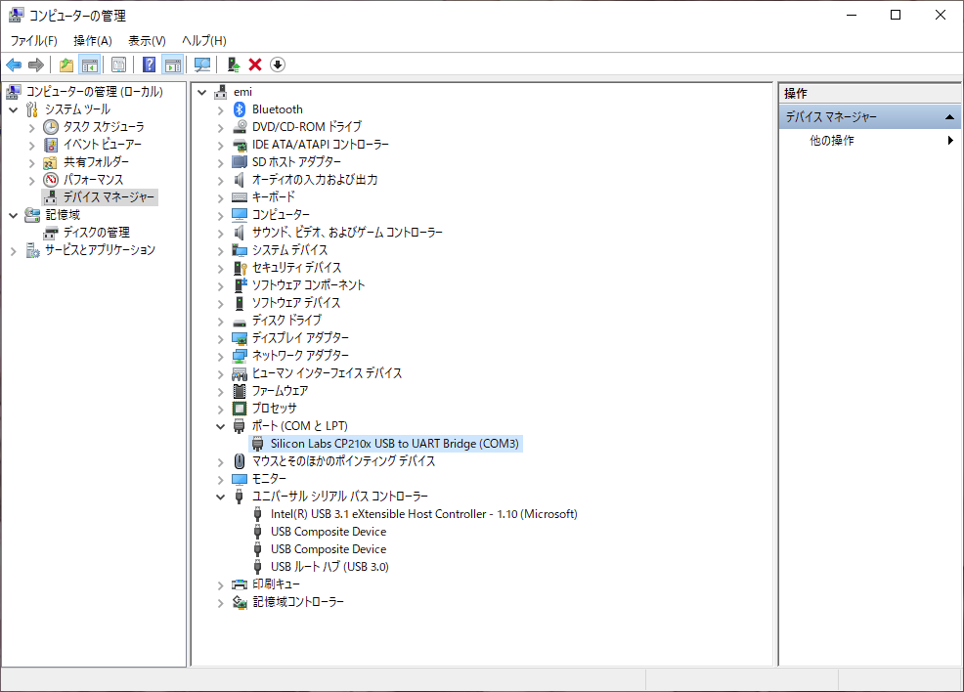
Task: Open the ファイル(F) menu
Action: tap(34, 40)
